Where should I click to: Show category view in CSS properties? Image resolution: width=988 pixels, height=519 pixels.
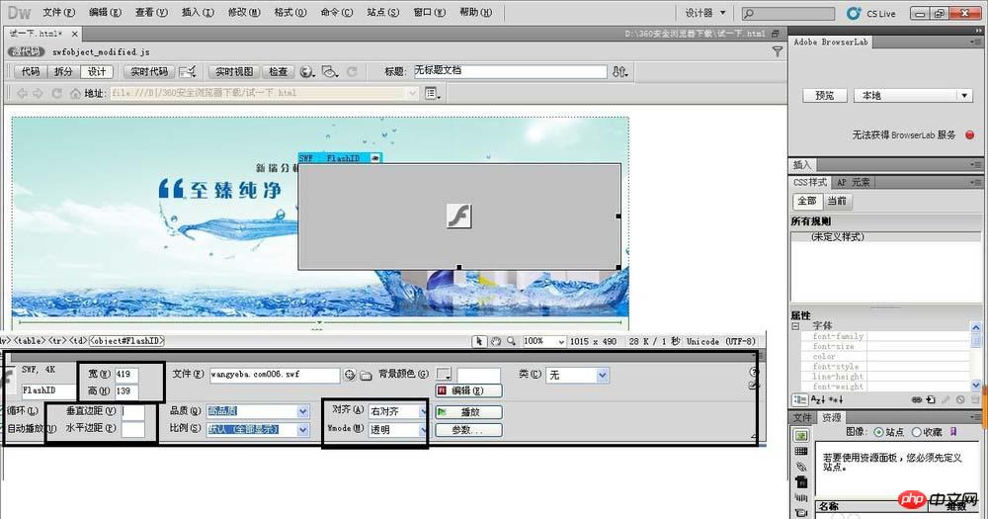799,399
